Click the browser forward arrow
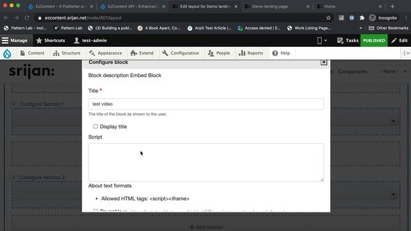 pyautogui.click(x=16, y=18)
